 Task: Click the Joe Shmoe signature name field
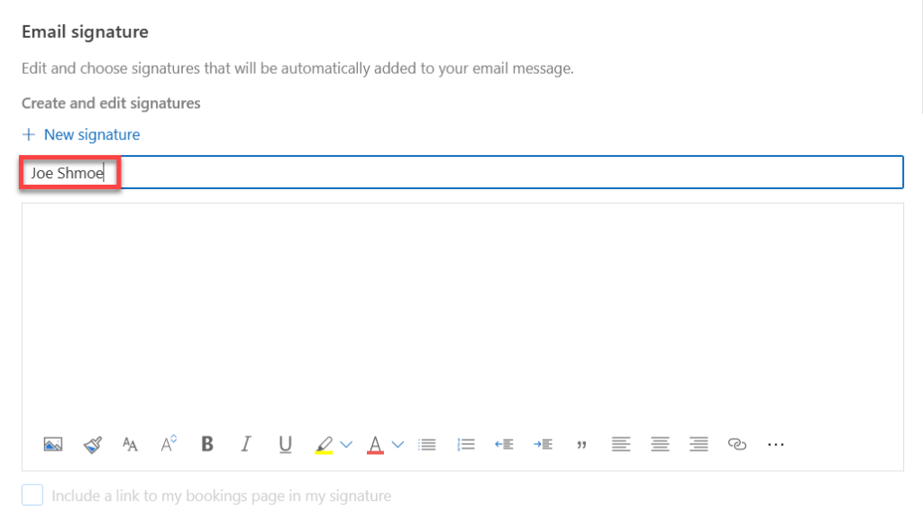(x=69, y=171)
